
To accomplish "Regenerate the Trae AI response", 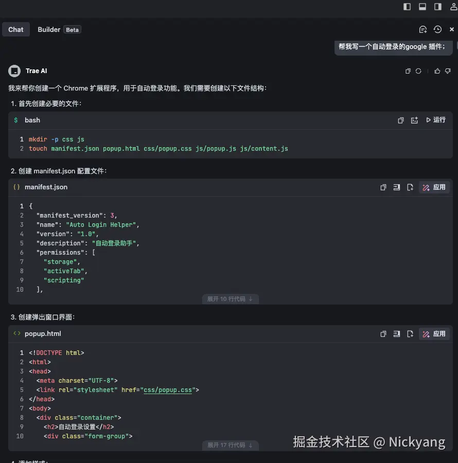I will [418, 71].
